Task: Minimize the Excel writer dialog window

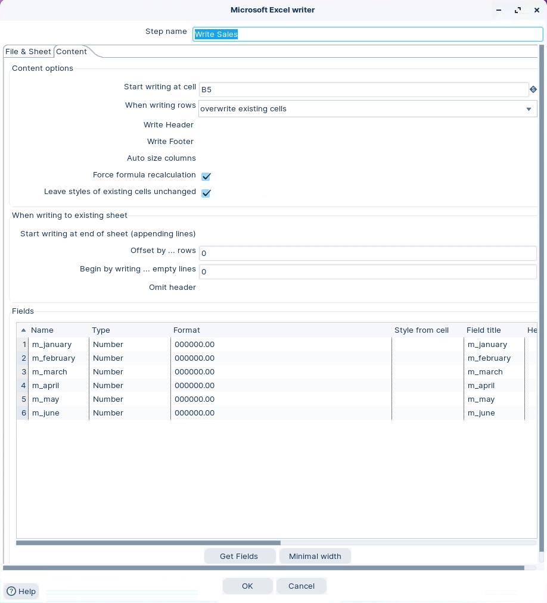Action: 499,10
